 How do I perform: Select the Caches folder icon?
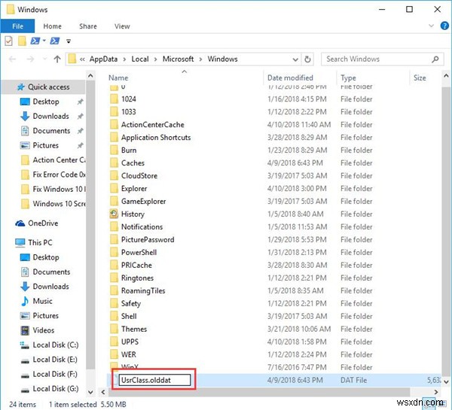115,163
